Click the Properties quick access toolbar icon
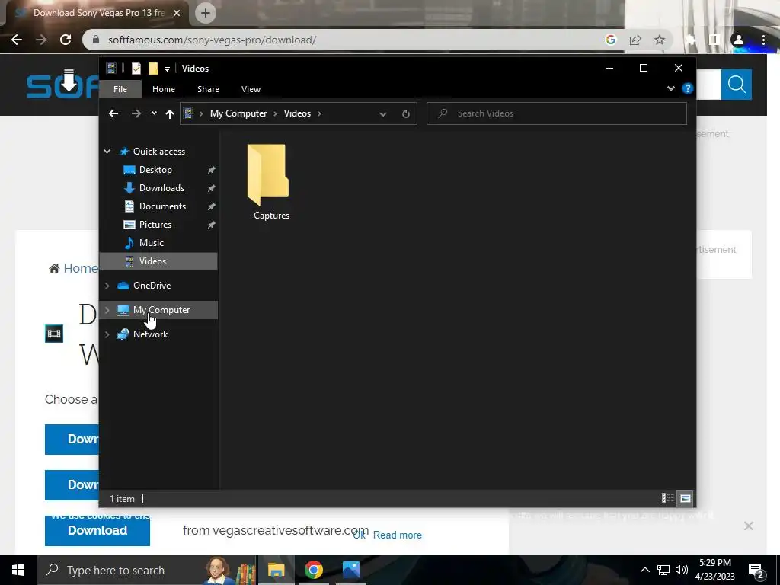Screen dimensions: 780x585 pos(136,68)
